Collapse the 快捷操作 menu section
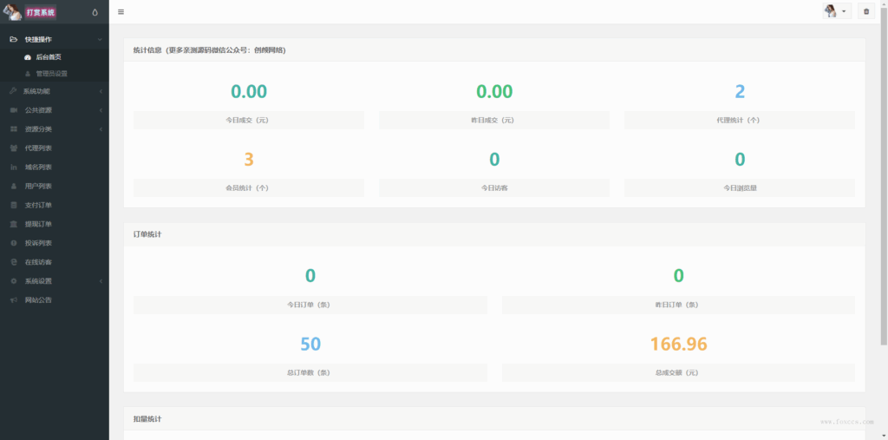 [54, 39]
